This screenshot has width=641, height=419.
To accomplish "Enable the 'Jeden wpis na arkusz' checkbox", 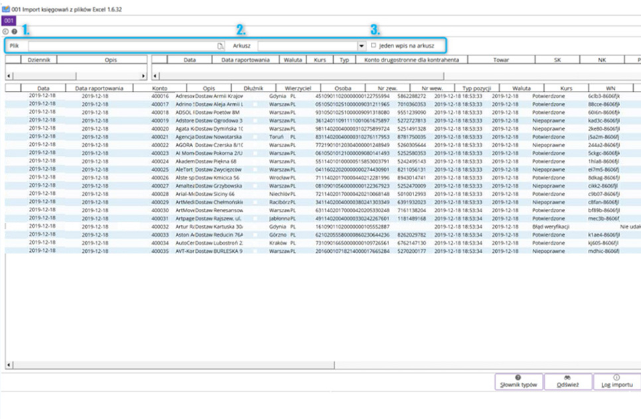I will click(x=374, y=46).
